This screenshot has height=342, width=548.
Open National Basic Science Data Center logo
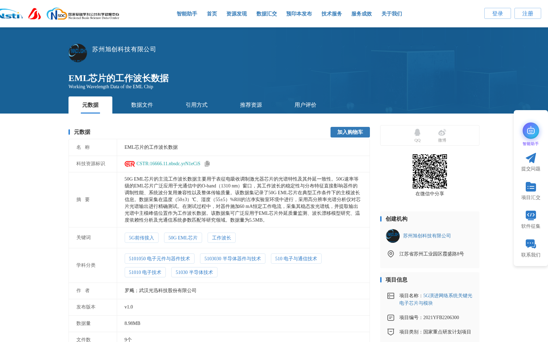(83, 14)
